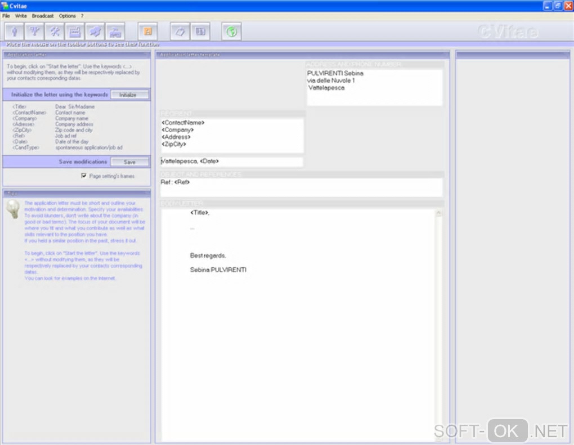
Task: Click the Dear Sir/Madame keyword description
Action: (x=75, y=107)
